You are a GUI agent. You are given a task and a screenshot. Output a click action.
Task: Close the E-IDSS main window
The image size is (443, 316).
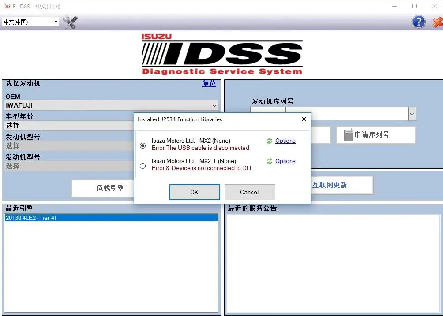[x=435, y=6]
